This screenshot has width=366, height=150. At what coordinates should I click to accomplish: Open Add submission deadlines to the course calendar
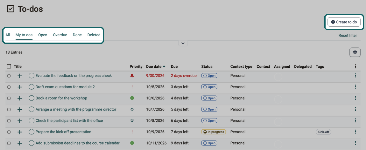coord(77,143)
